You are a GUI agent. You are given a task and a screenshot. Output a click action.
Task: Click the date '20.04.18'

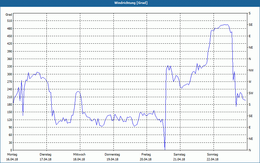point(146,159)
